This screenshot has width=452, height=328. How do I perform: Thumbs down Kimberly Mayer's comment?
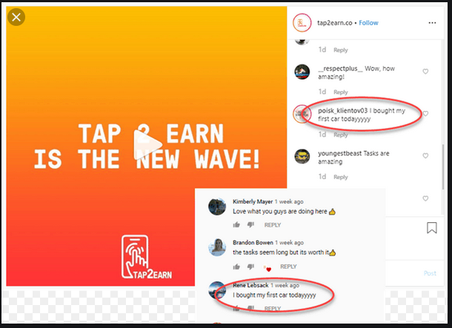point(250,224)
